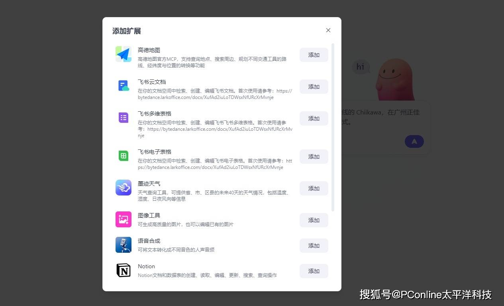
Task: Add the 墨迹天气 extension
Action: [x=314, y=188]
